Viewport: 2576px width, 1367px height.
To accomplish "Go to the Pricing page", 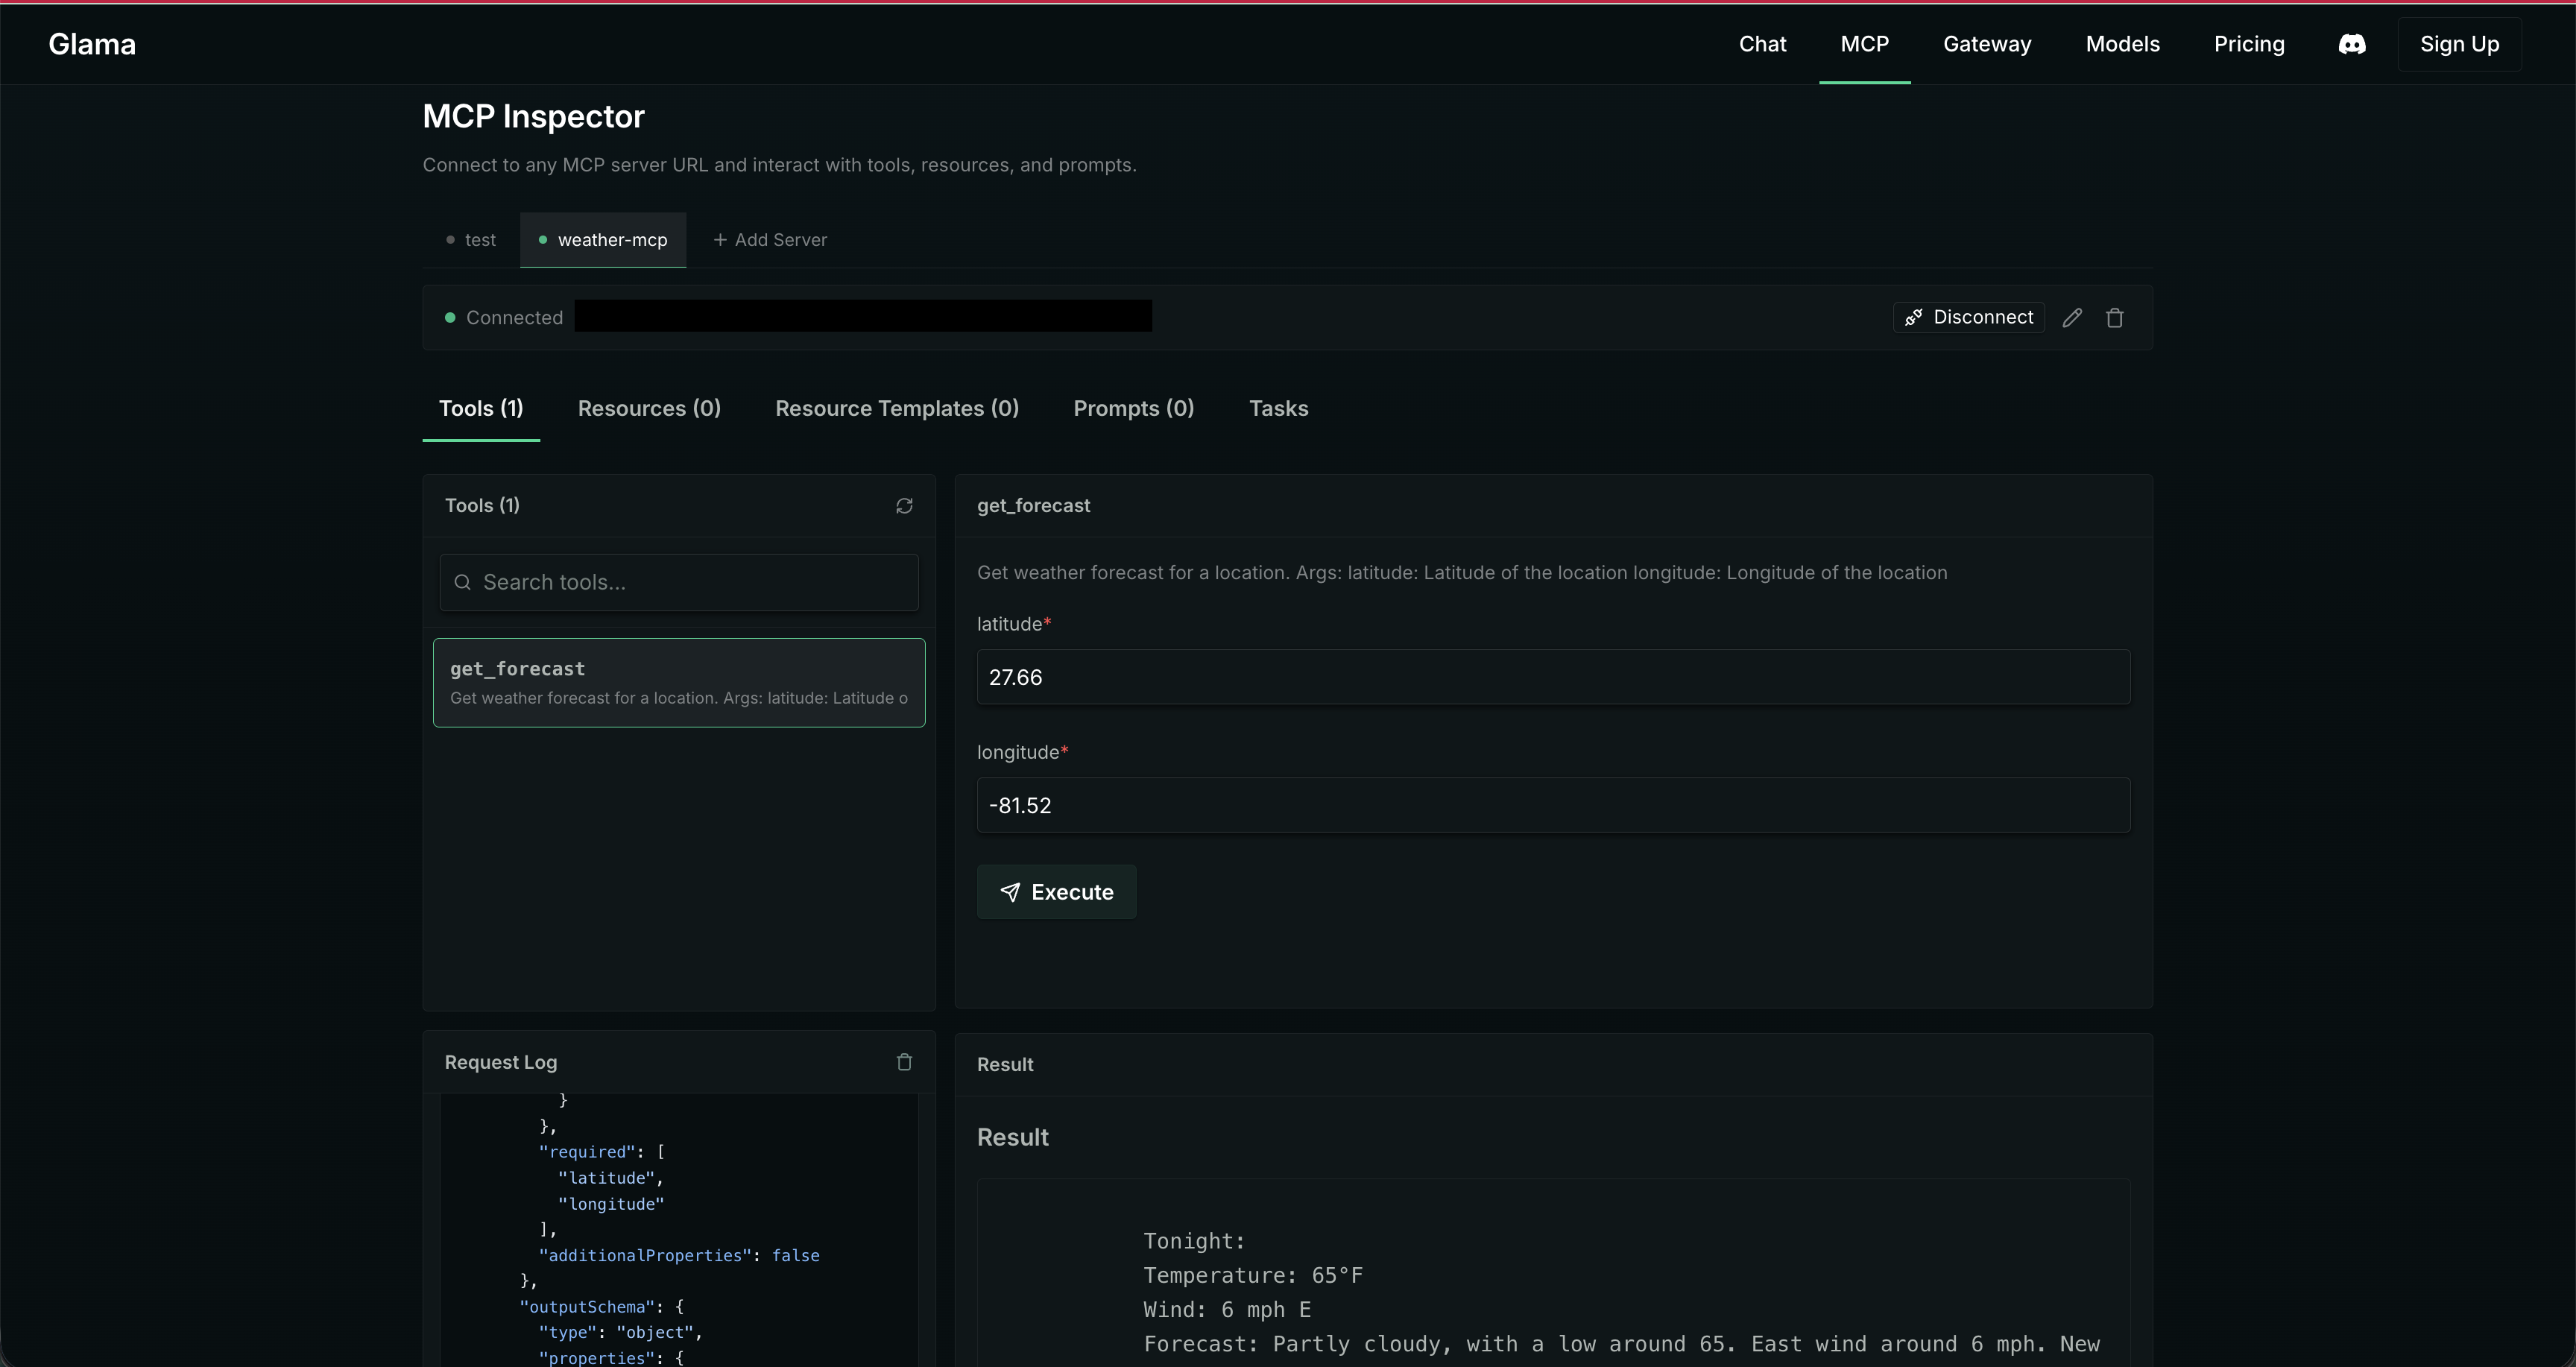I will [2248, 44].
